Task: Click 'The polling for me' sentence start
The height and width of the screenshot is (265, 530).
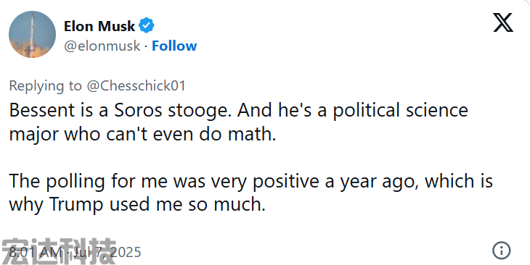Action: point(89,182)
